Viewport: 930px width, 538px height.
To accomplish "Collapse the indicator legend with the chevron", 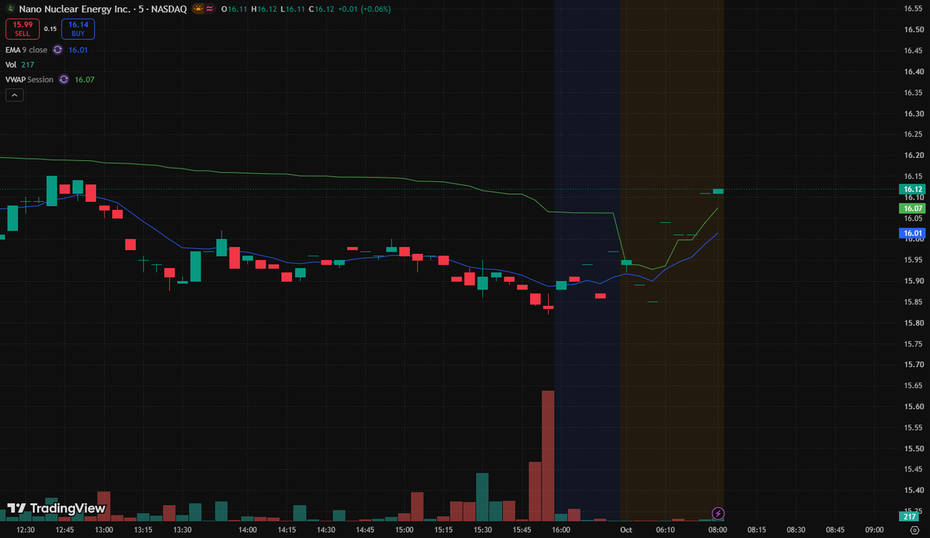I will coord(15,95).
